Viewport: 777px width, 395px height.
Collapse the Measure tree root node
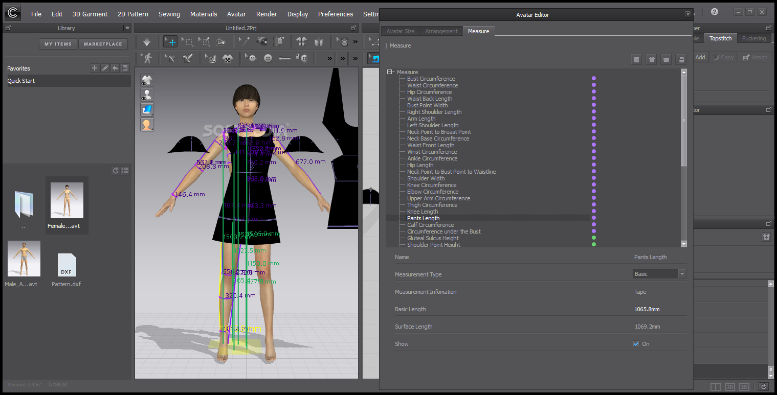(390, 72)
